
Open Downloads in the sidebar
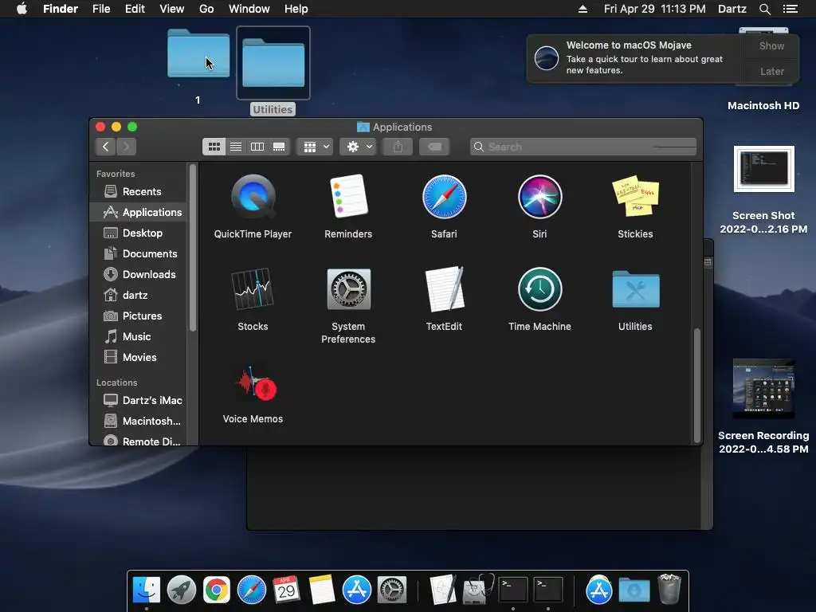pos(138,274)
